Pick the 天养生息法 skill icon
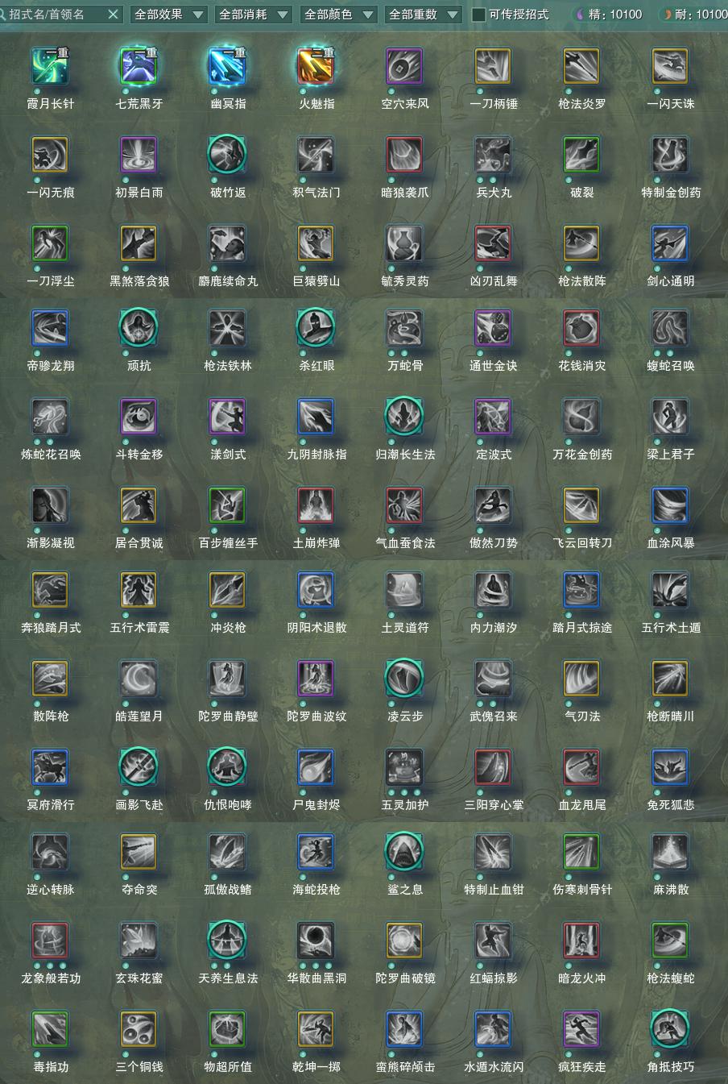 228,941
